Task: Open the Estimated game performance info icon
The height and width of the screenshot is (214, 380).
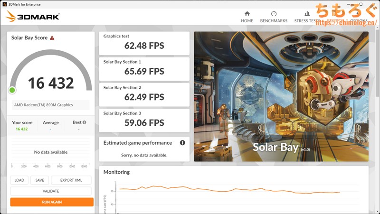Action: (182, 143)
